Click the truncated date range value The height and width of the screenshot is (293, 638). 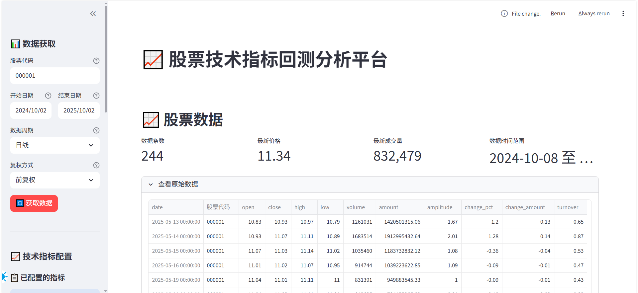tap(541, 158)
